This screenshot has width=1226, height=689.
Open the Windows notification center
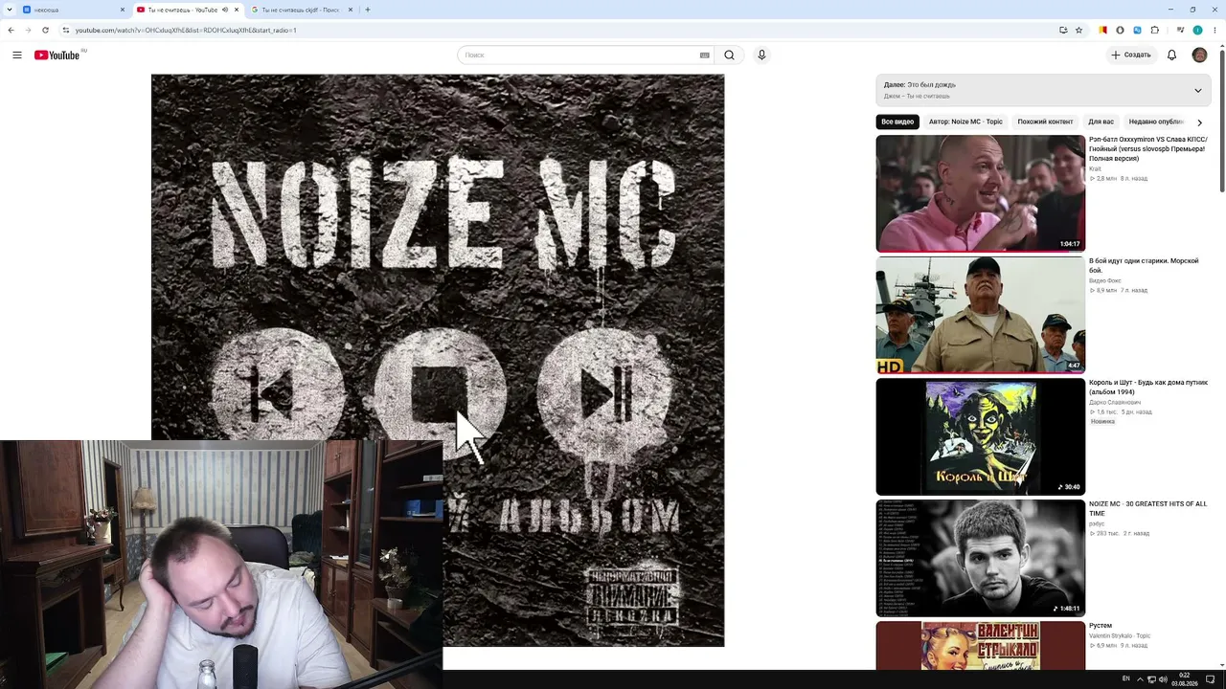pyautogui.click(x=1210, y=679)
